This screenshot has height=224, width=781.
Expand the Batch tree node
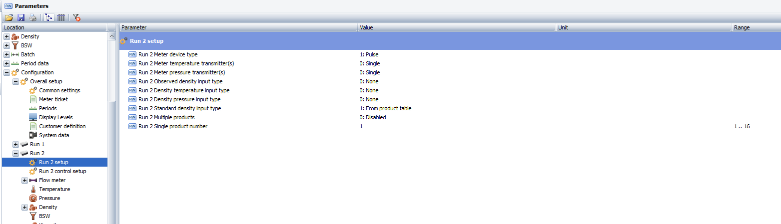tap(6, 54)
